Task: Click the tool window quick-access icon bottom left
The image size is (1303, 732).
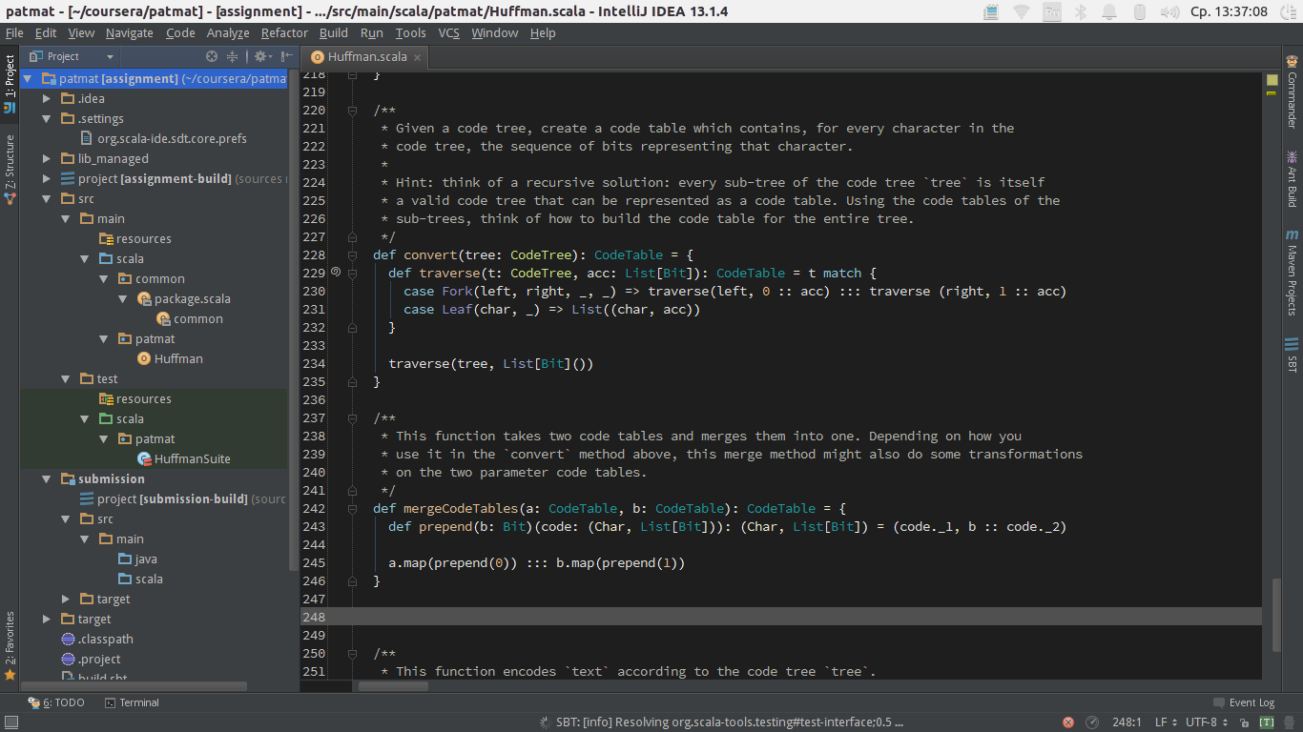Action: pyautogui.click(x=10, y=722)
